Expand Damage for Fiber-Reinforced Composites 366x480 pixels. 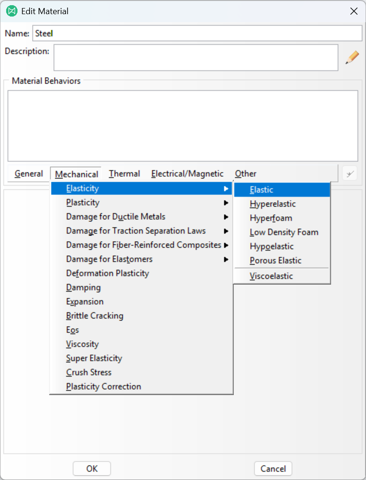point(142,245)
